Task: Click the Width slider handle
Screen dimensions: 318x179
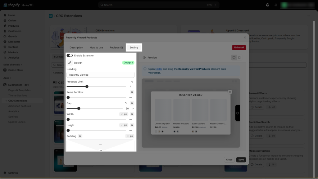Action: pyautogui.click(x=68, y=119)
